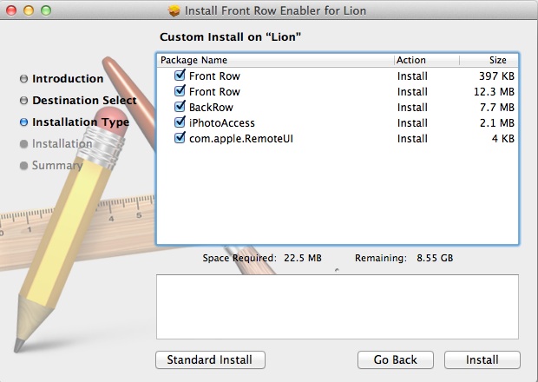
Task: Click the 7.7 MB size value
Action: click(497, 108)
